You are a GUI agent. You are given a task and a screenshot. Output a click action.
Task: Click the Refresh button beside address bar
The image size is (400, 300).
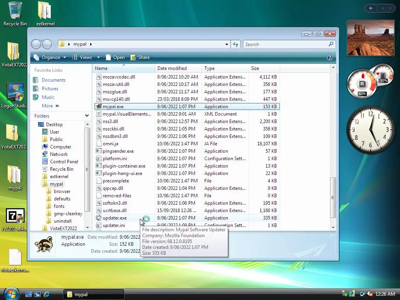coord(236,45)
